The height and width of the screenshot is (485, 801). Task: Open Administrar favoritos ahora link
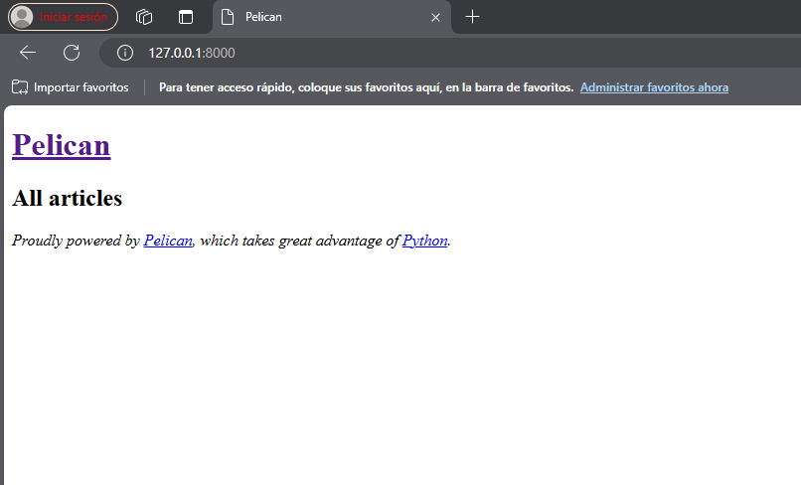tap(654, 87)
